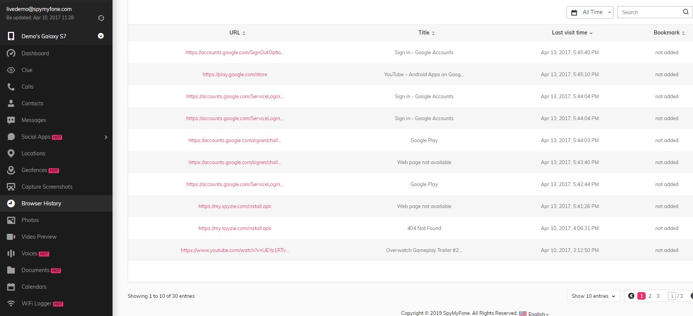Click the Clue eye icon
The width and height of the screenshot is (693, 316).
click(x=11, y=70)
